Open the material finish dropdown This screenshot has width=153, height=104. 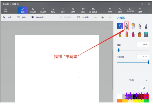[133, 80]
